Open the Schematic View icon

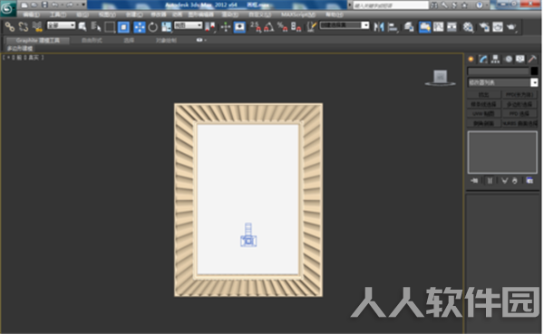452,26
